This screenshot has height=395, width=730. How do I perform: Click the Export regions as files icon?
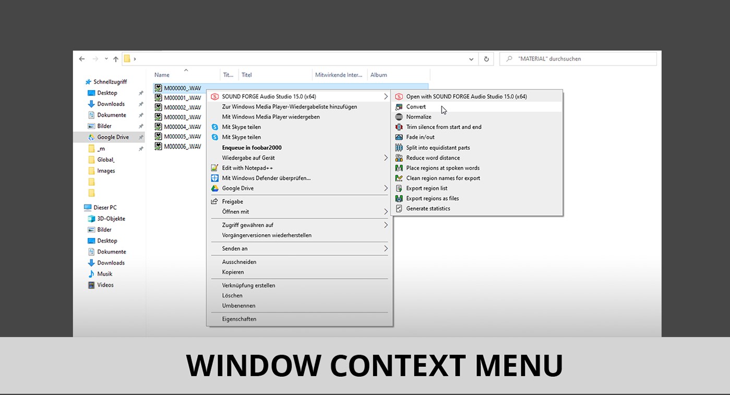399,198
